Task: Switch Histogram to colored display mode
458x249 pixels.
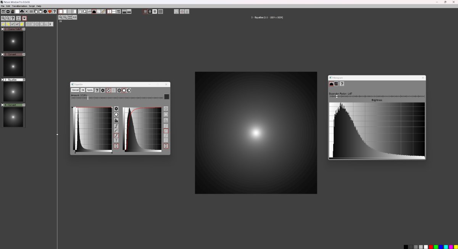Action: pyautogui.click(x=336, y=84)
